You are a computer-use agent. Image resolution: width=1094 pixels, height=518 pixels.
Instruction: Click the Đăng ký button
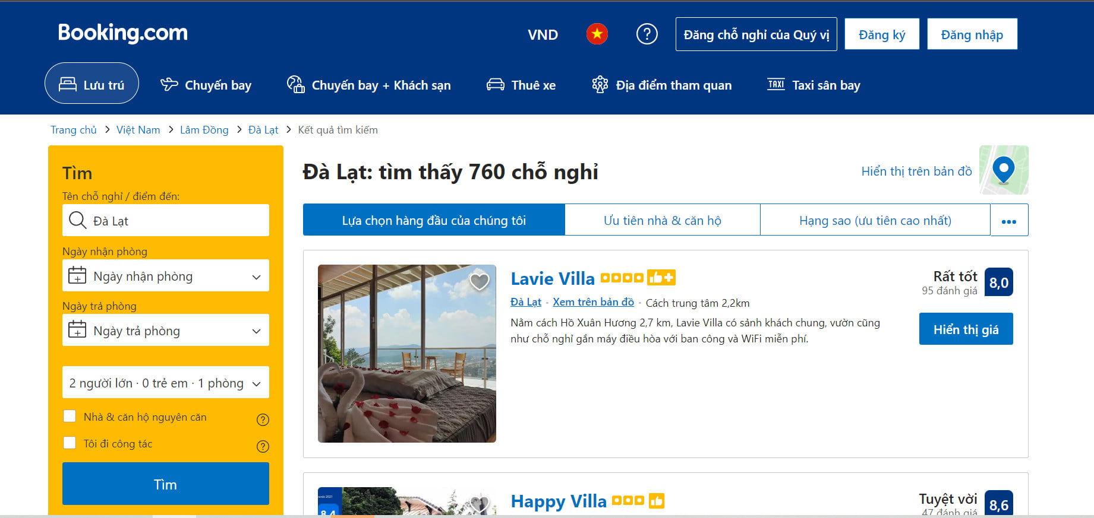tap(882, 34)
